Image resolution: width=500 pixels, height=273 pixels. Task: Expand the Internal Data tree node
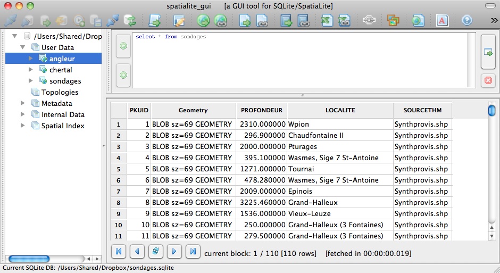(23, 114)
